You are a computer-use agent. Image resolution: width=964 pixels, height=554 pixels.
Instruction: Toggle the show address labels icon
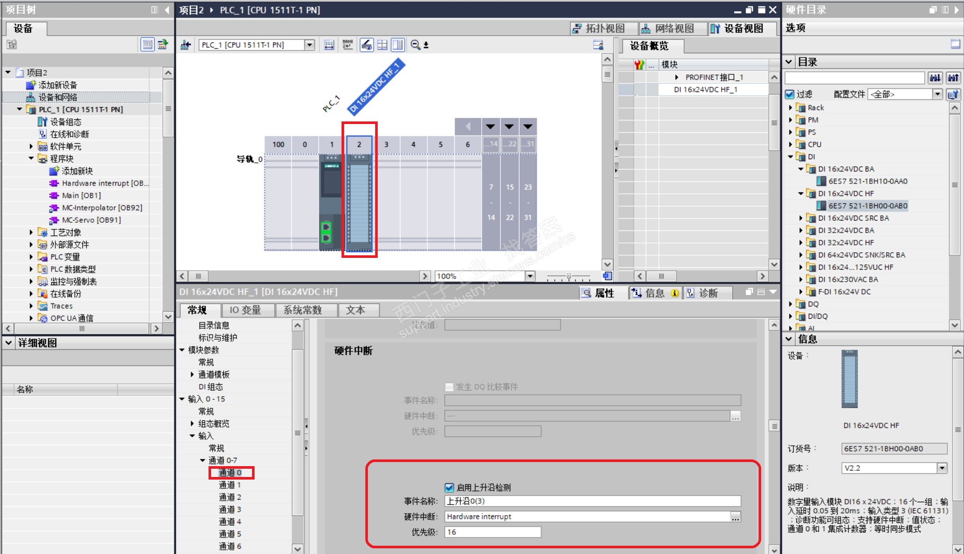pyautogui.click(x=329, y=45)
